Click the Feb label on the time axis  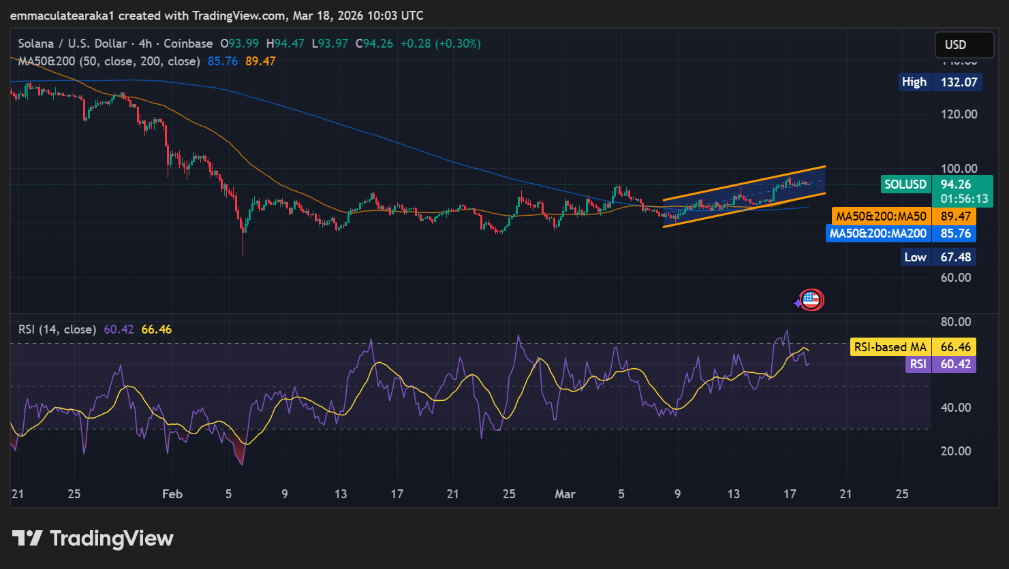(x=172, y=494)
